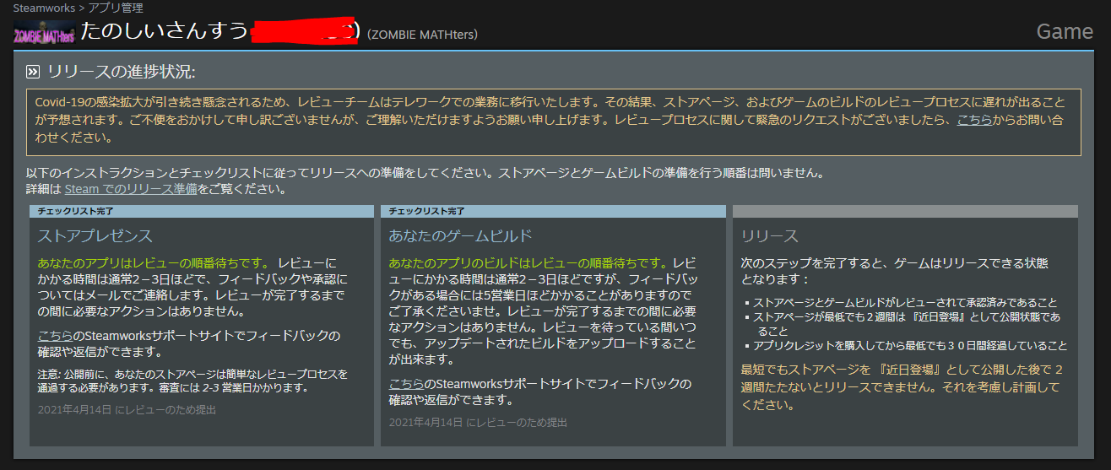Click the たのしいさんすう app title
Image resolution: width=1111 pixels, height=470 pixels.
165,32
